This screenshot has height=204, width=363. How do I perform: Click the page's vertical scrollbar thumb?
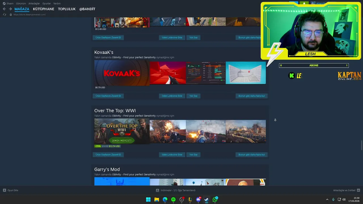click(x=362, y=146)
